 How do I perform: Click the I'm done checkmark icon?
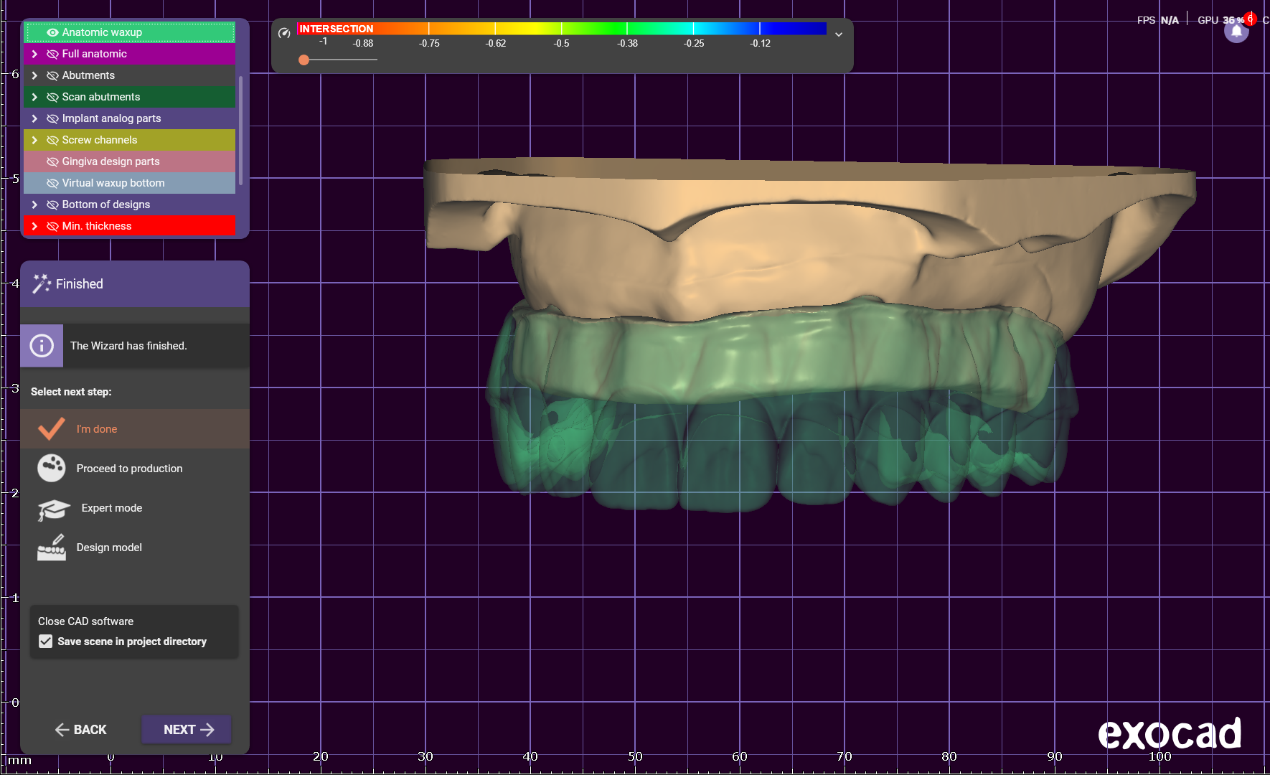[x=52, y=429]
